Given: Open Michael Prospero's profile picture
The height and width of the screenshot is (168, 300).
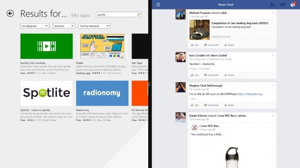Looking at the screenshot, I should tap(180, 14).
